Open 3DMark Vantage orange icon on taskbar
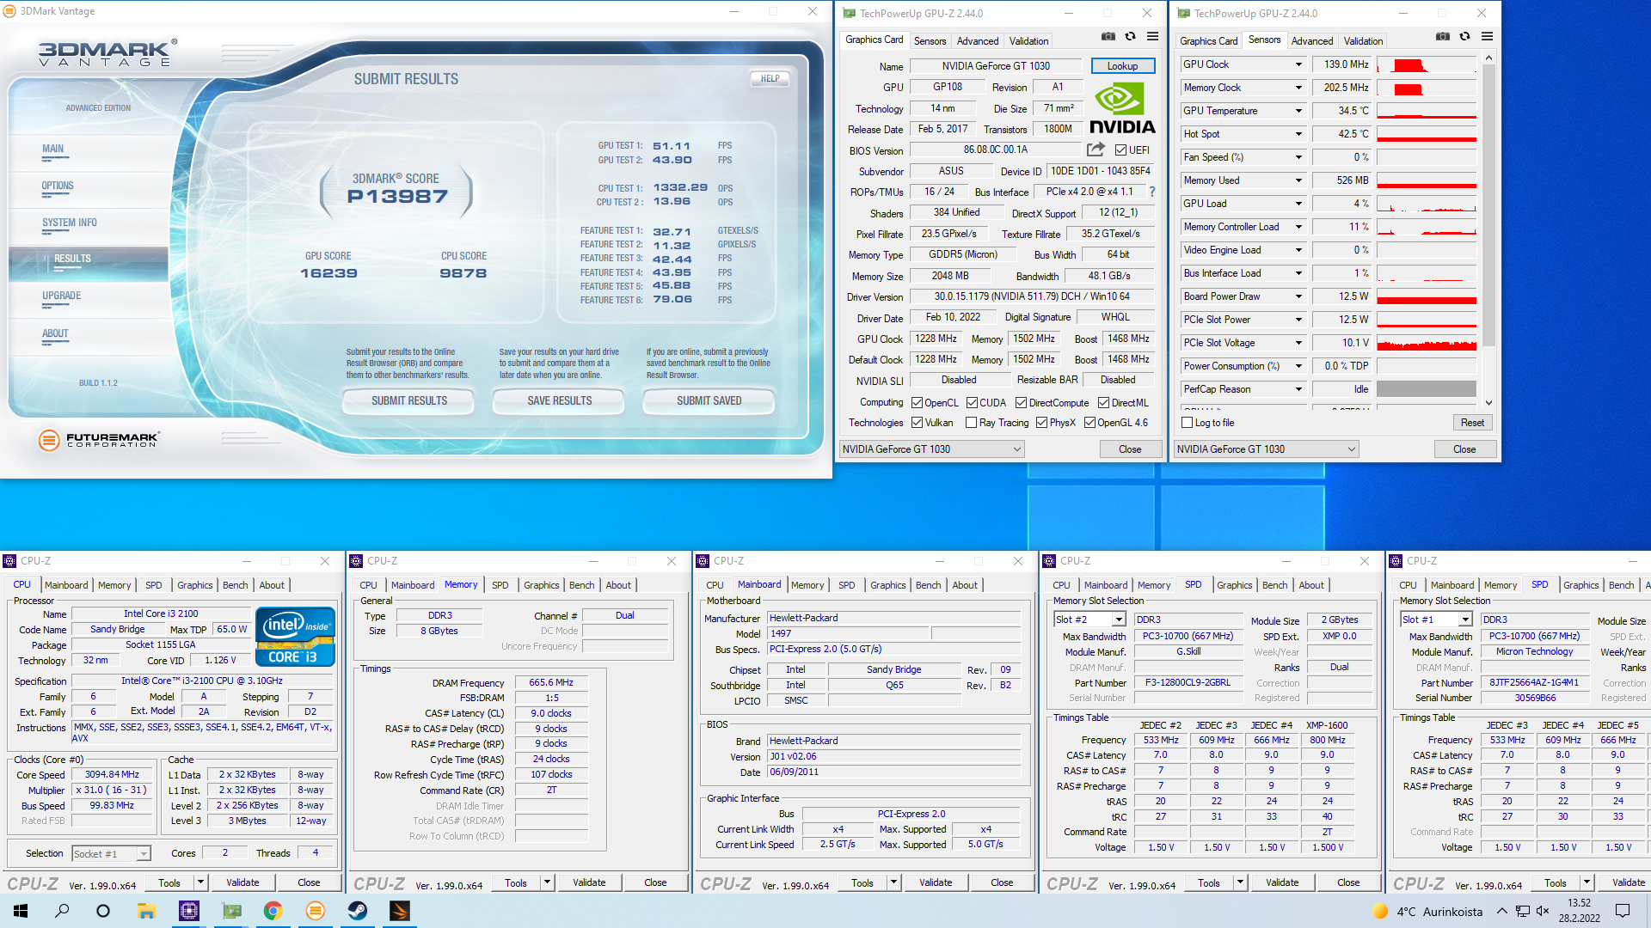 point(316,911)
